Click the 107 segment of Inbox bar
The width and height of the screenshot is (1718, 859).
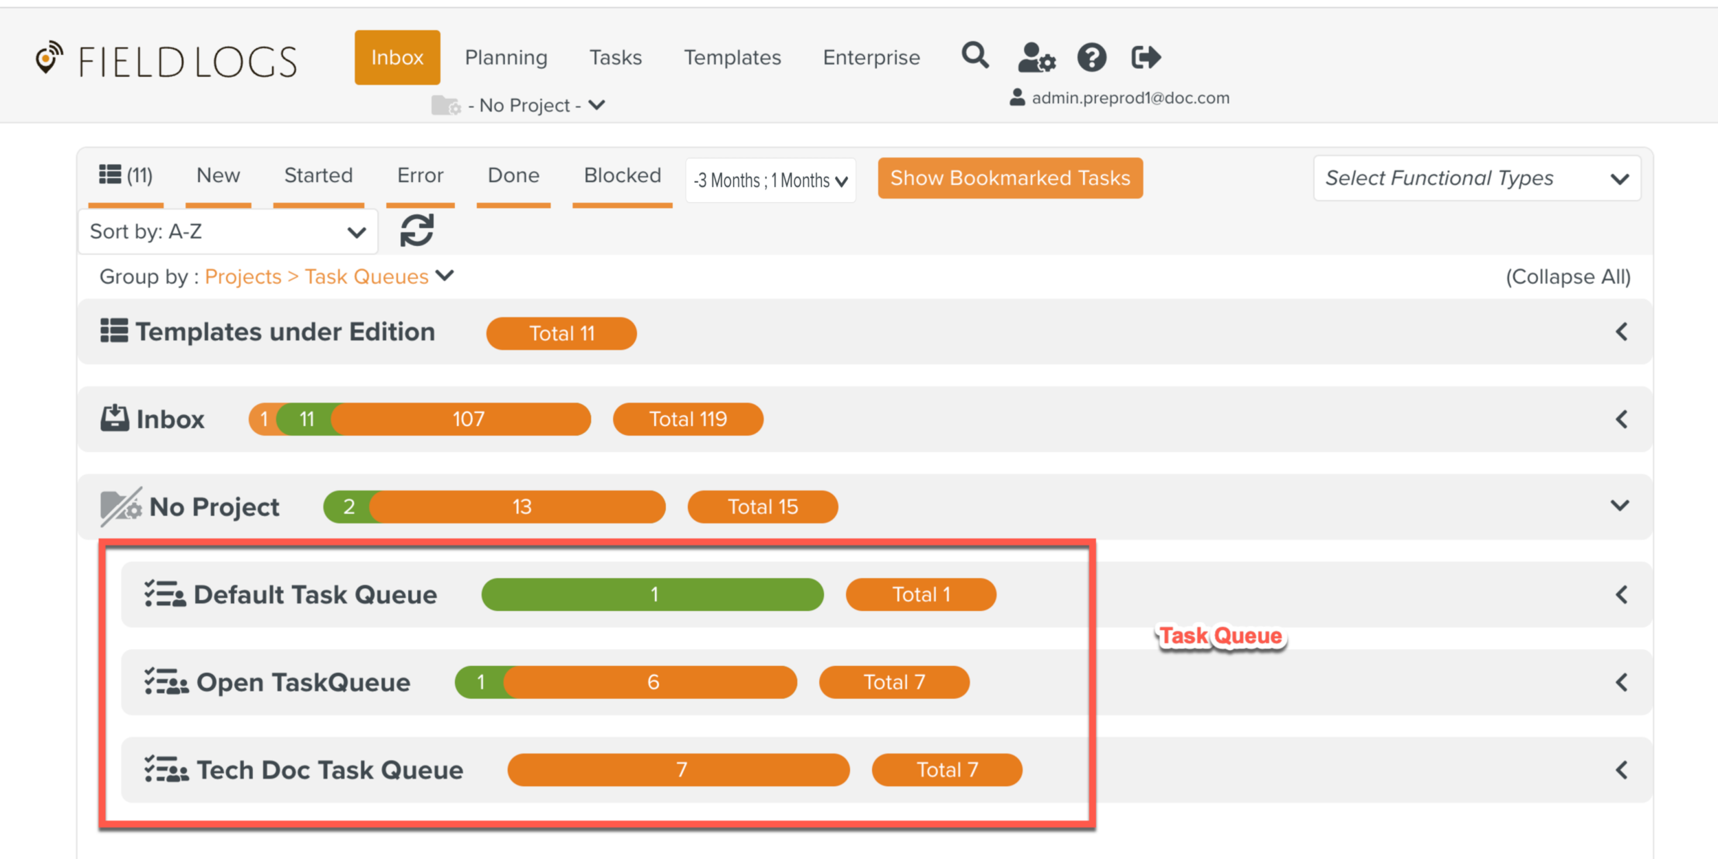point(468,419)
